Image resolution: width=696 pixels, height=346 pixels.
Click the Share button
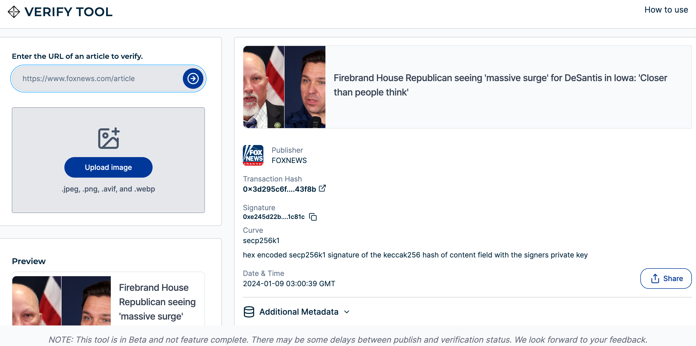pyautogui.click(x=666, y=278)
